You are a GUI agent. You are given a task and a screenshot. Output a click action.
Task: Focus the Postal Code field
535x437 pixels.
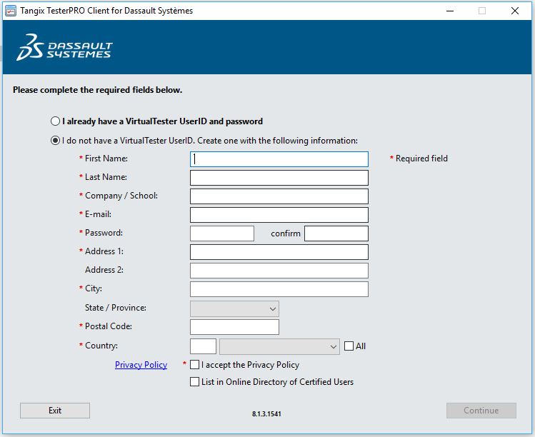234,327
